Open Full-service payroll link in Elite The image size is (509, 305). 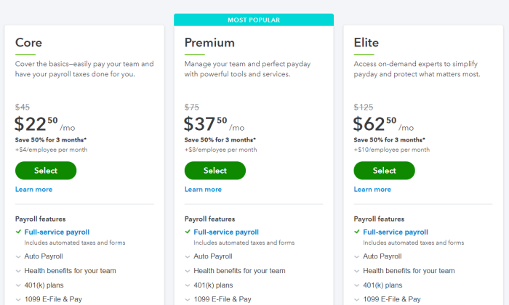pos(396,232)
